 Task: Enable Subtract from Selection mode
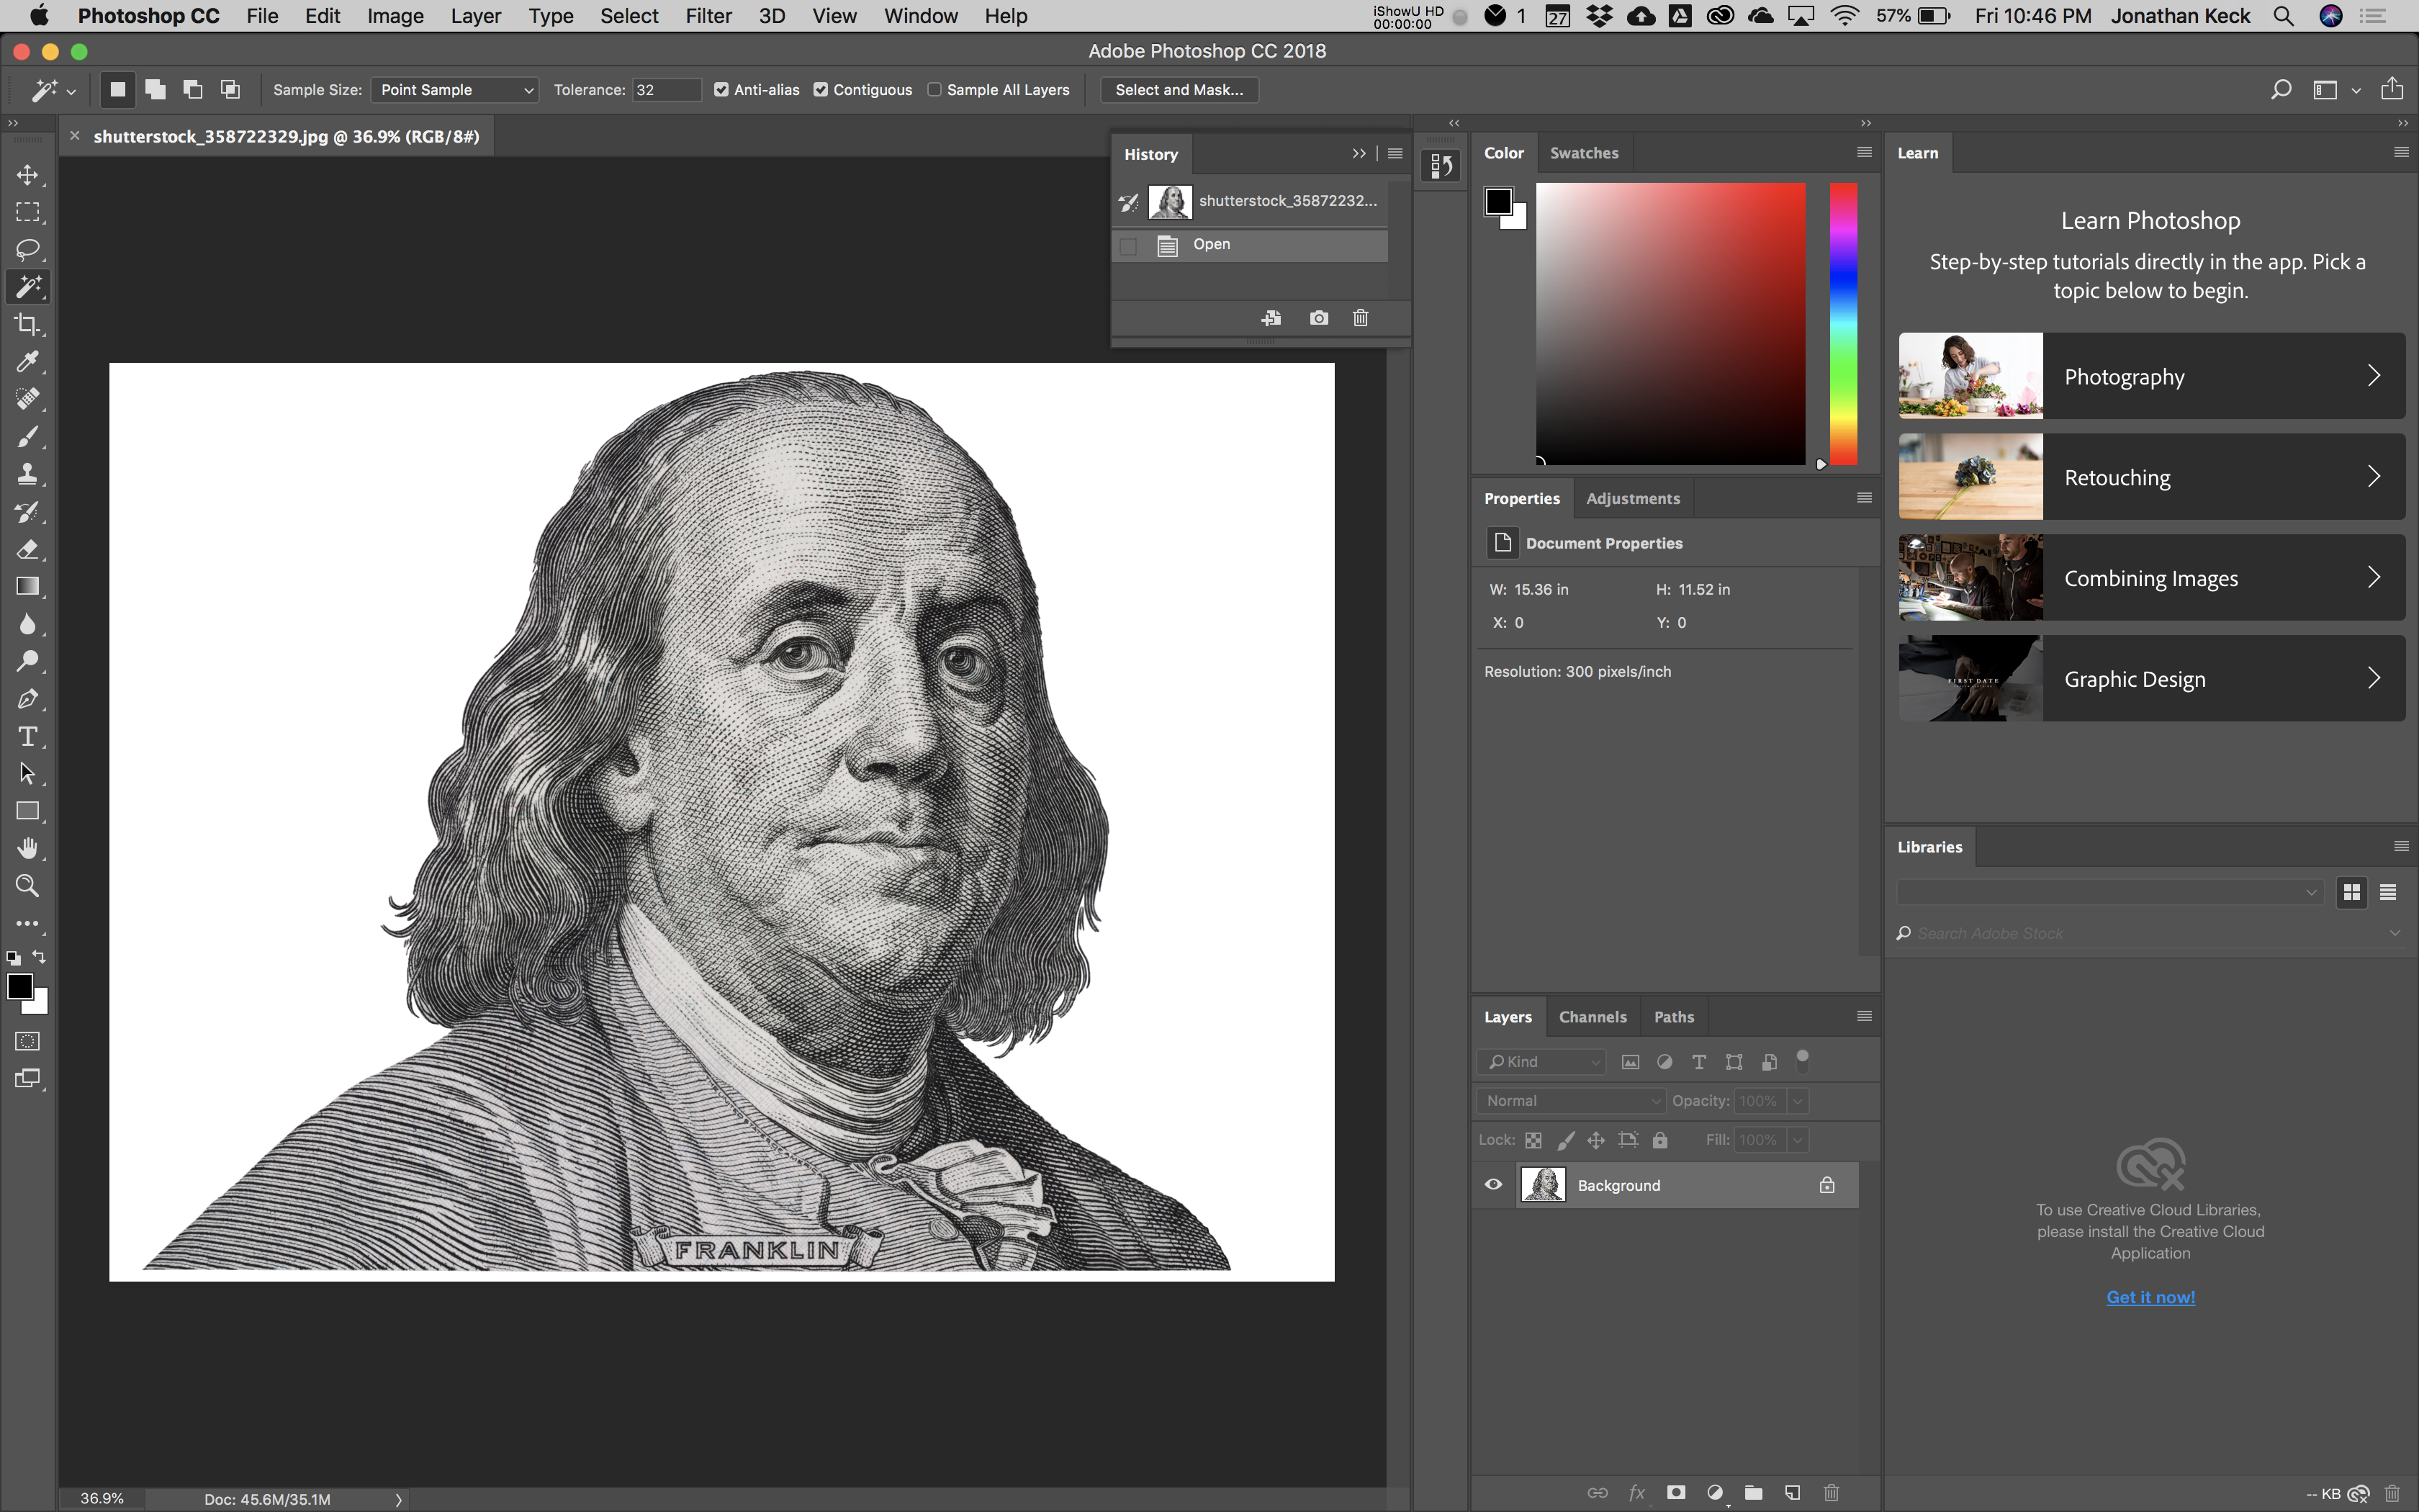[193, 90]
